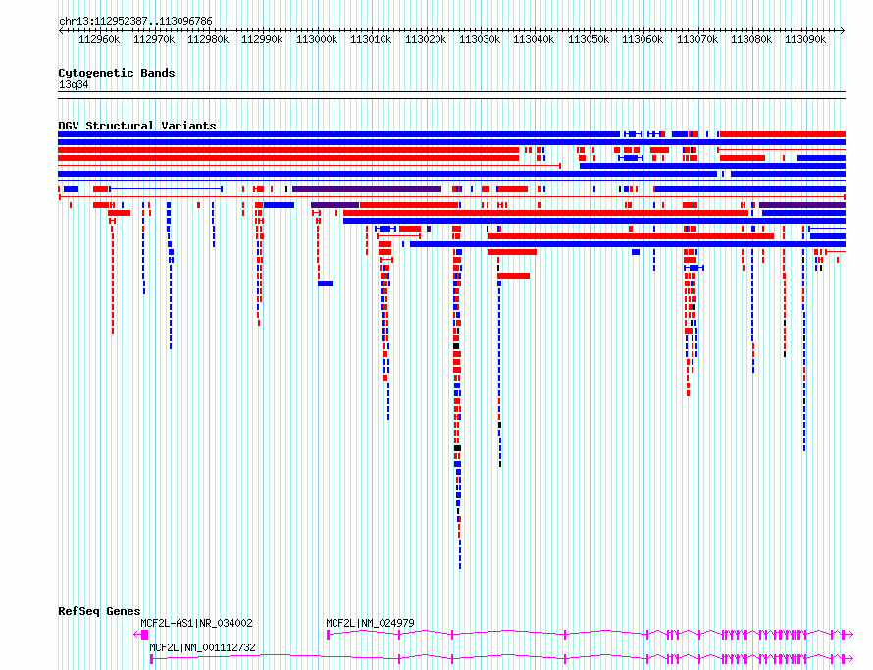The width and height of the screenshot is (873, 670).
Task: Select the 113080k ruler tick label
Action: [751, 39]
